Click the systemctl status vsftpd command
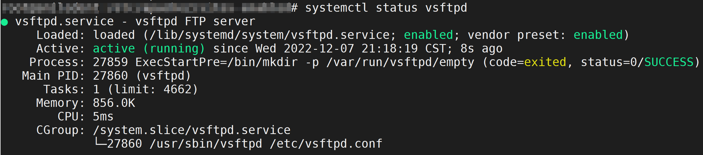703x155 pixels. point(386,8)
